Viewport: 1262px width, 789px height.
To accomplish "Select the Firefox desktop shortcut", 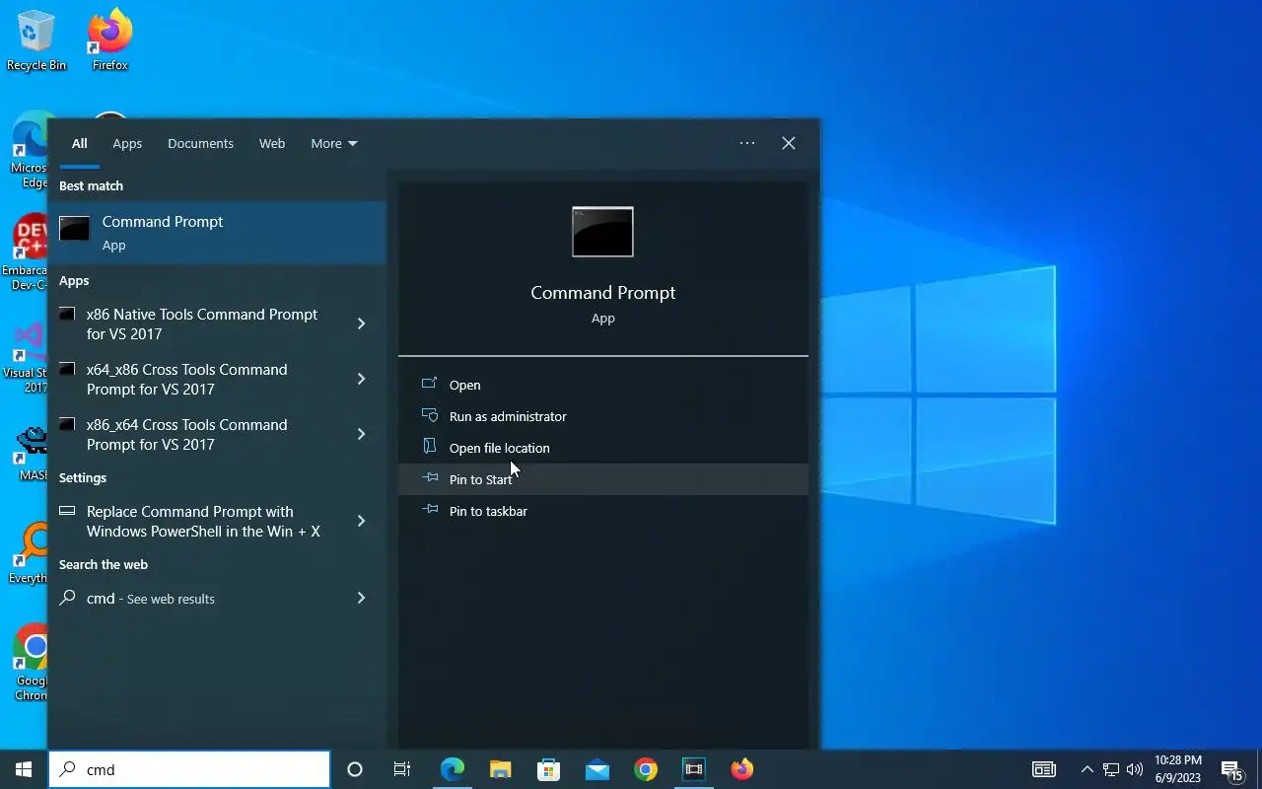I will 109,41.
